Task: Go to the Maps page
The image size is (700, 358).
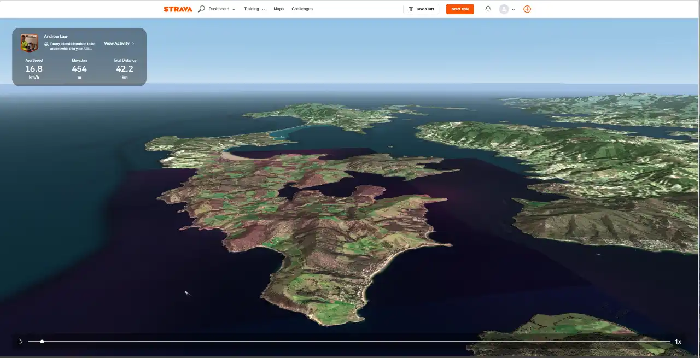Action: click(278, 9)
